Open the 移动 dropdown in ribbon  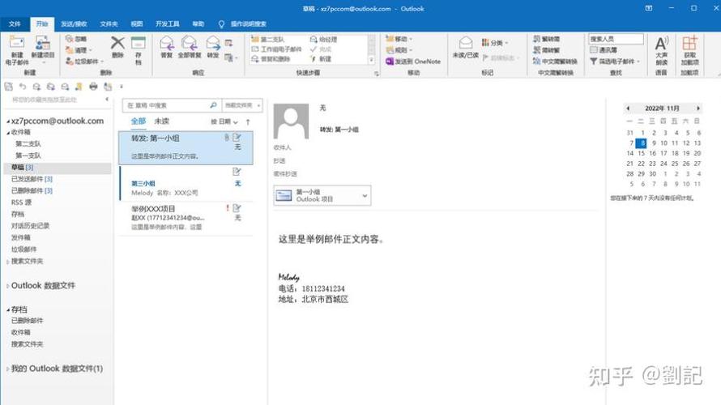(x=399, y=39)
